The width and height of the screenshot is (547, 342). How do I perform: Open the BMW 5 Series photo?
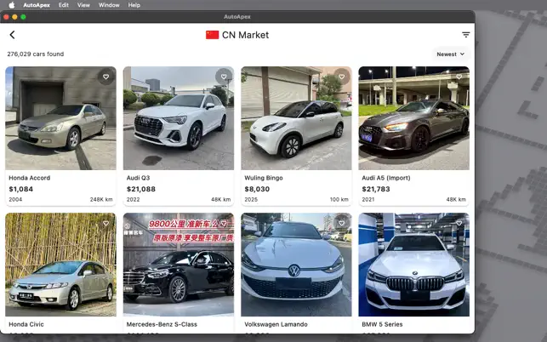pyautogui.click(x=414, y=265)
